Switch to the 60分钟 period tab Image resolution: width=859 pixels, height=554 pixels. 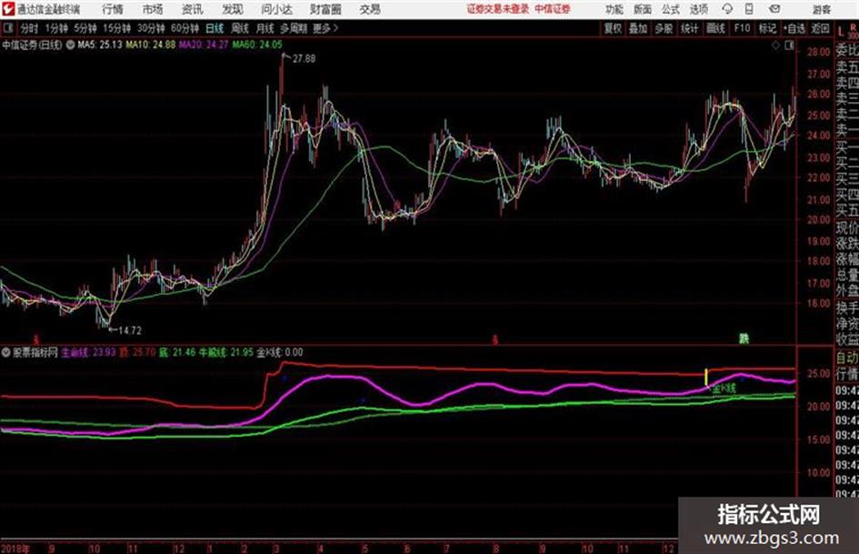point(185,28)
